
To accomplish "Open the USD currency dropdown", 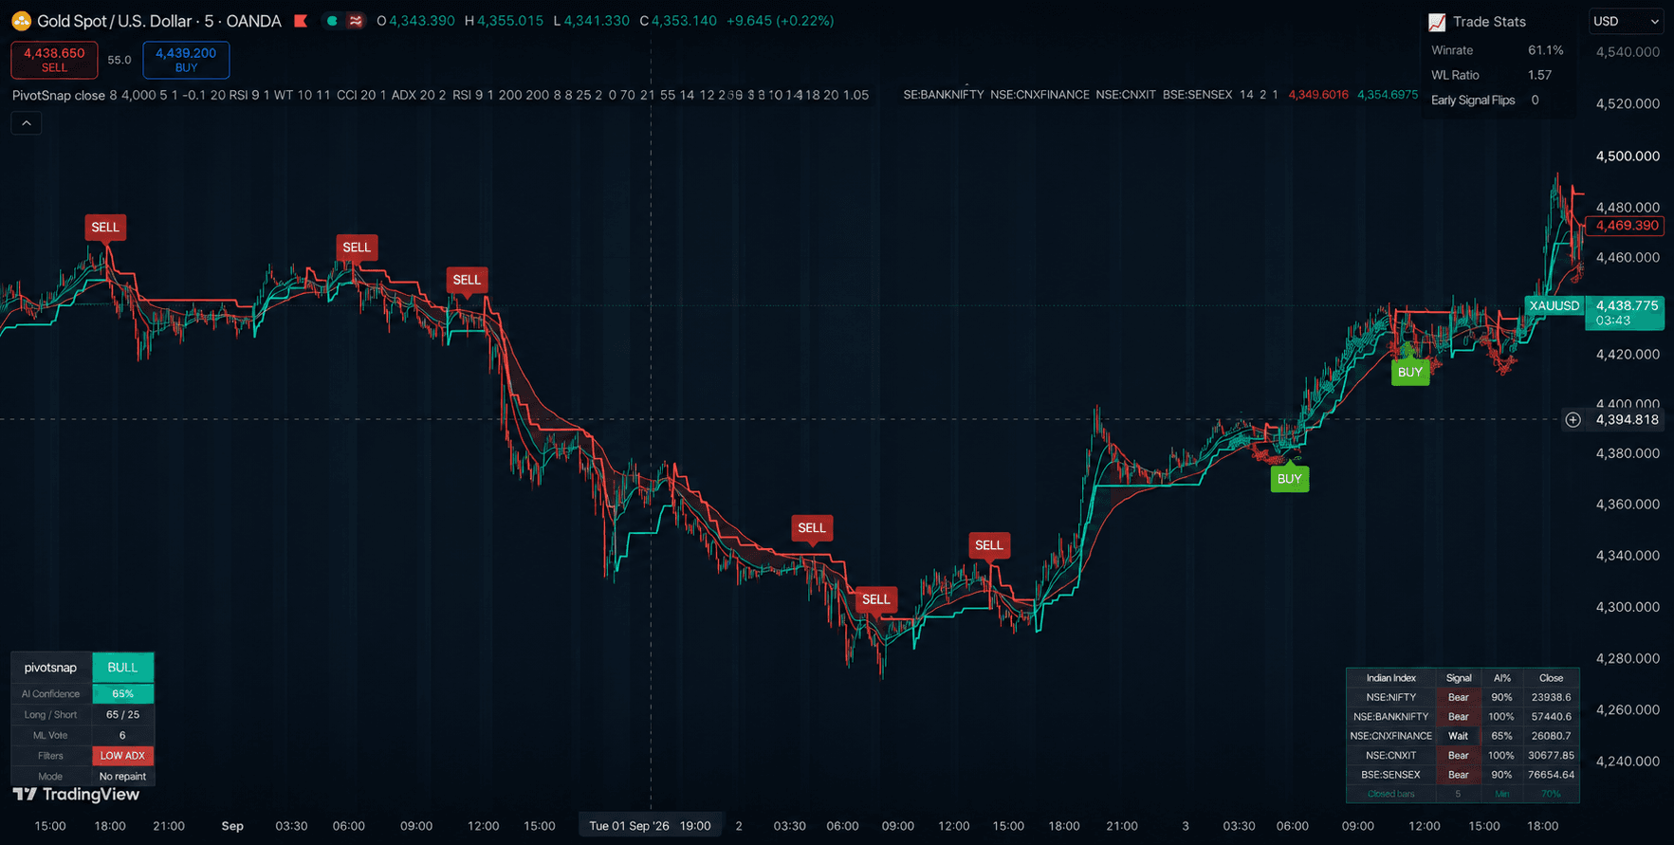I will [x=1626, y=21].
